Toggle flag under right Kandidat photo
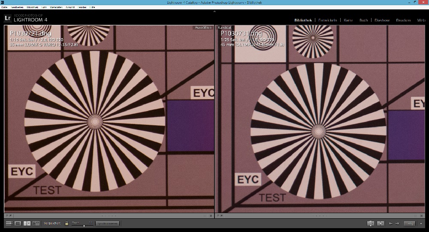 point(218,216)
